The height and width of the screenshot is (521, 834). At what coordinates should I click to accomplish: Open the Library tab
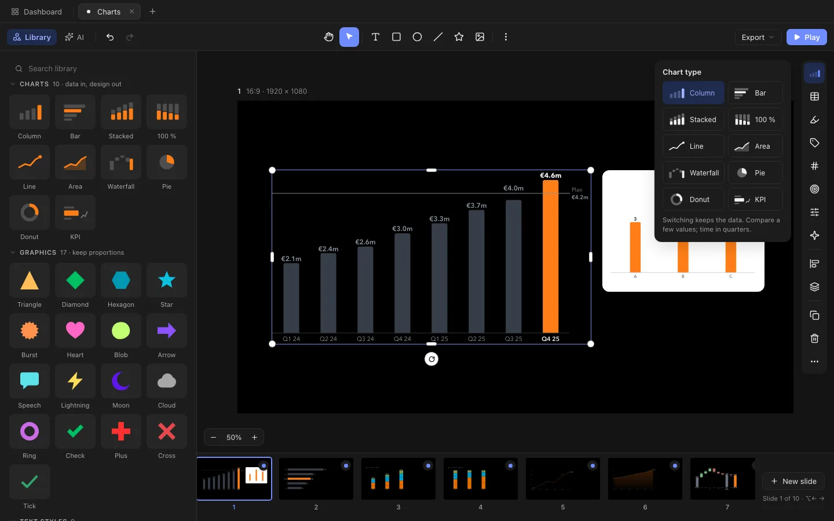[32, 37]
